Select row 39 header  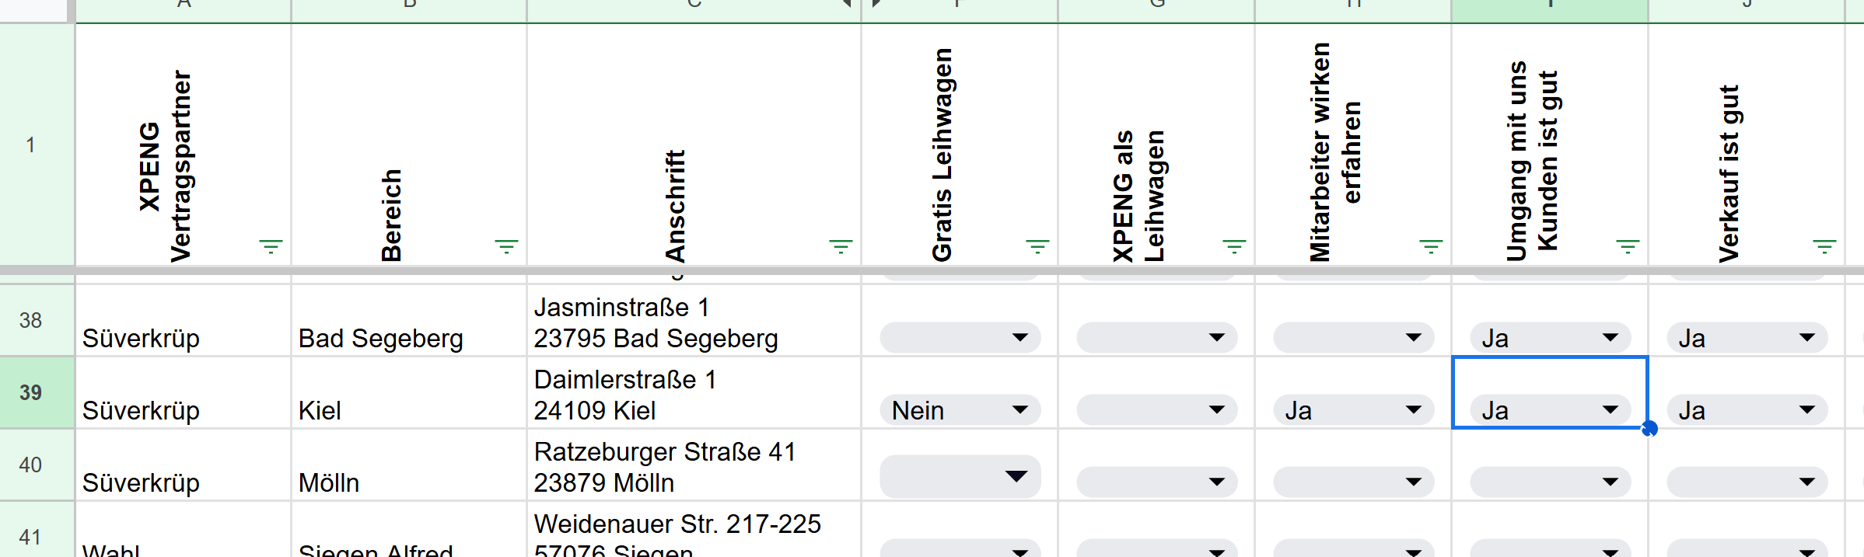pos(31,392)
